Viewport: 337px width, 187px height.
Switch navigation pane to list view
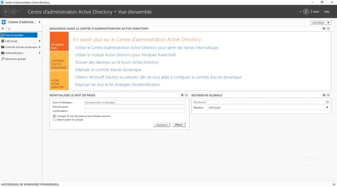3,29
